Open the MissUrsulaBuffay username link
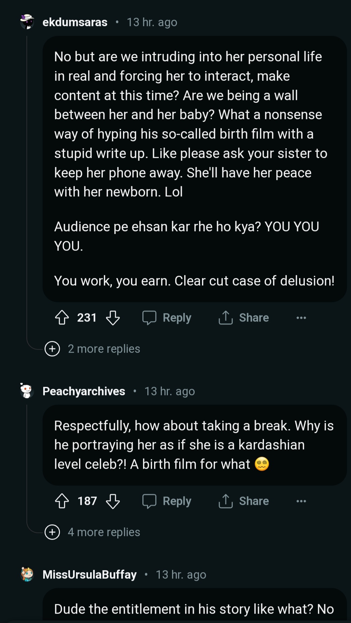The width and height of the screenshot is (351, 623). (x=89, y=574)
